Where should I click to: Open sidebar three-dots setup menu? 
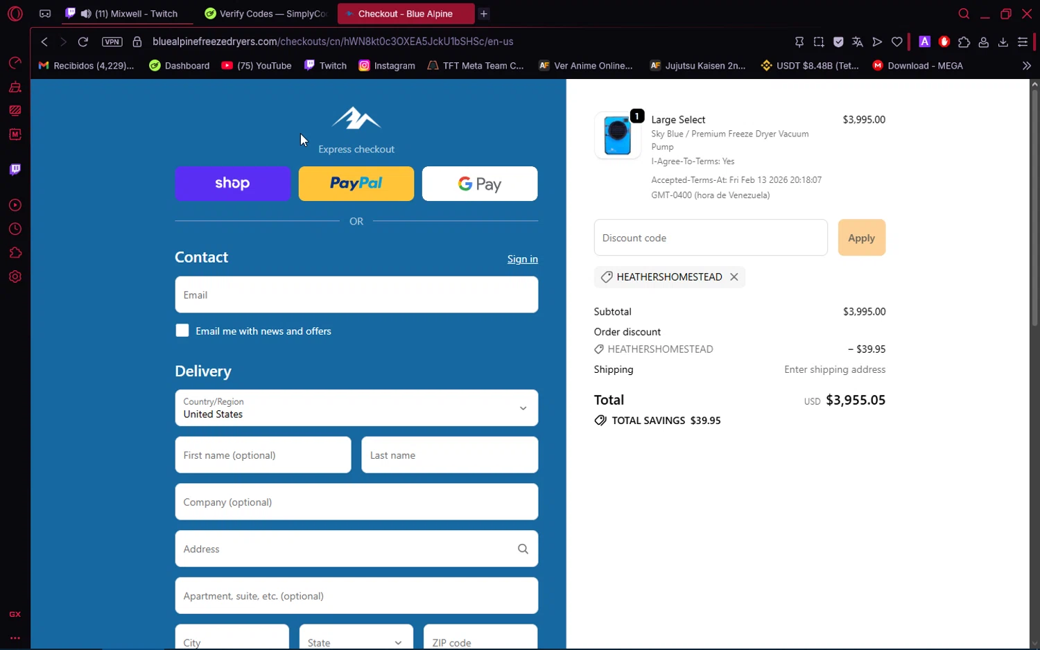coord(15,638)
